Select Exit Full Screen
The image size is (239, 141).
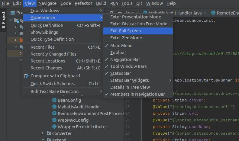125,31
